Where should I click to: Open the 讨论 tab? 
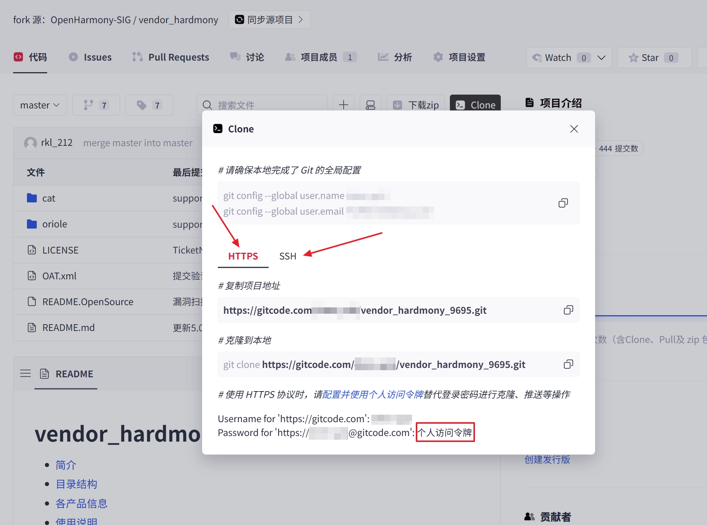click(x=247, y=57)
